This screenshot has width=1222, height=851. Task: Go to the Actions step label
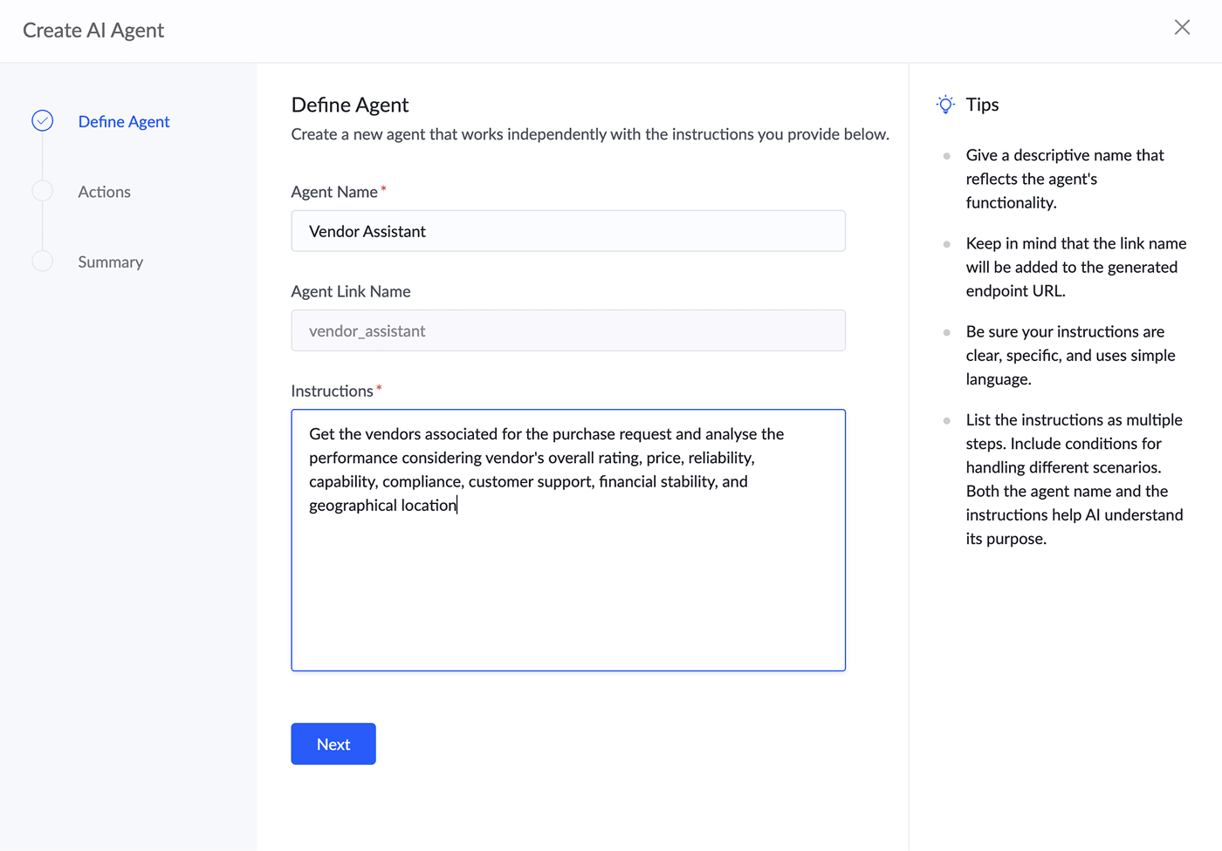pos(105,192)
